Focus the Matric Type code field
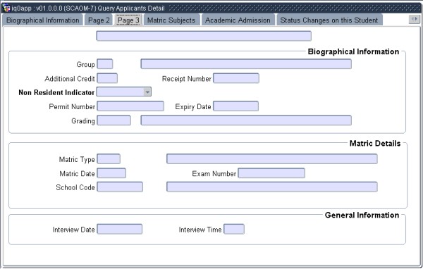The image size is (423, 269). [x=109, y=158]
